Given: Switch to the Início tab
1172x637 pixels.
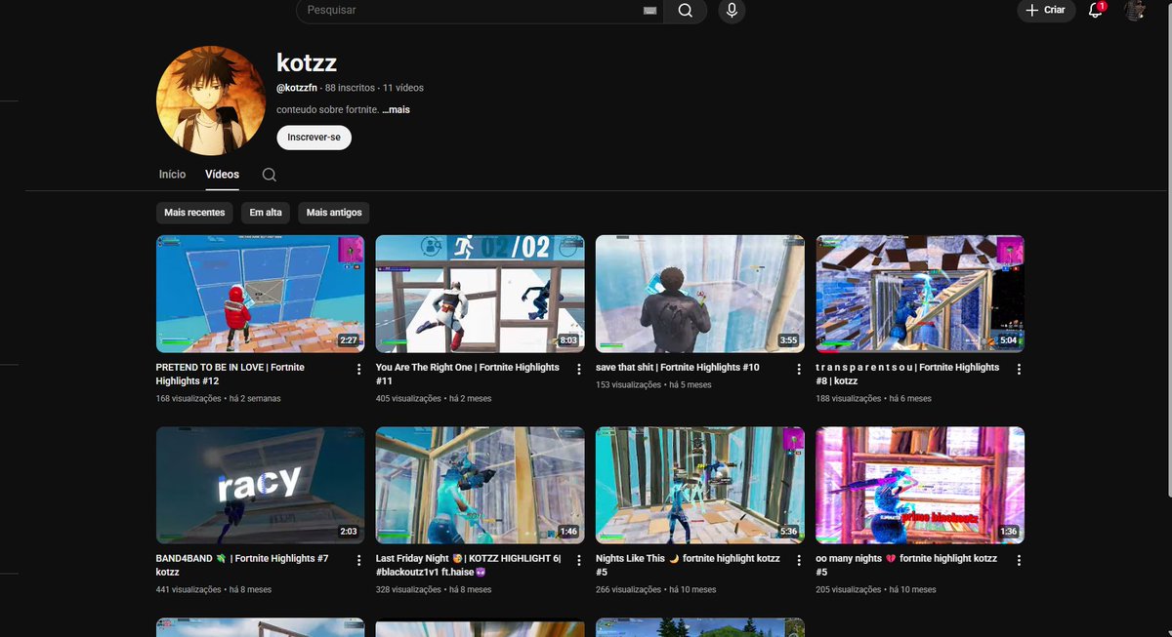Looking at the screenshot, I should pyautogui.click(x=172, y=175).
